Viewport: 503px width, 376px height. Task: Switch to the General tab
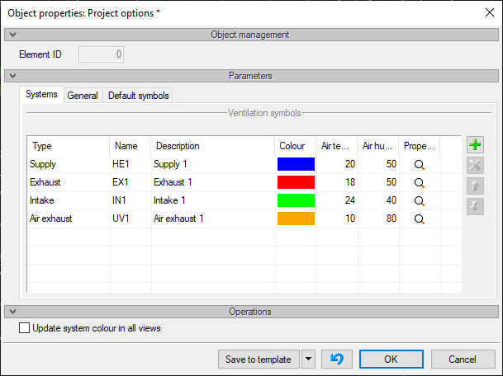(83, 96)
